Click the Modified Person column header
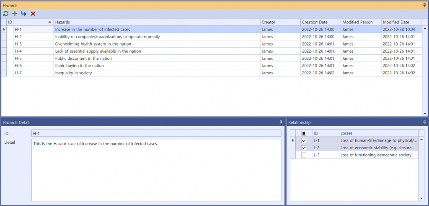 pos(357,22)
